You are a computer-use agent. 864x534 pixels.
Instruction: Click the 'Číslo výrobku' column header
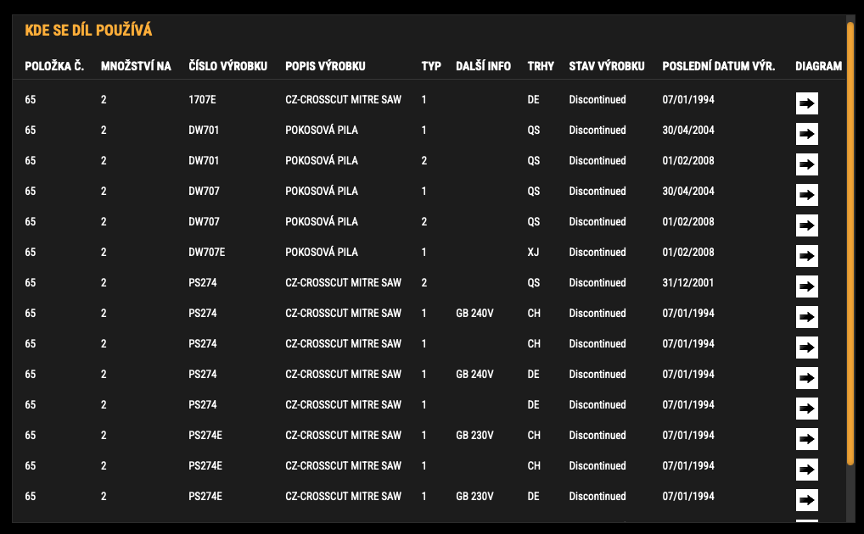click(228, 66)
